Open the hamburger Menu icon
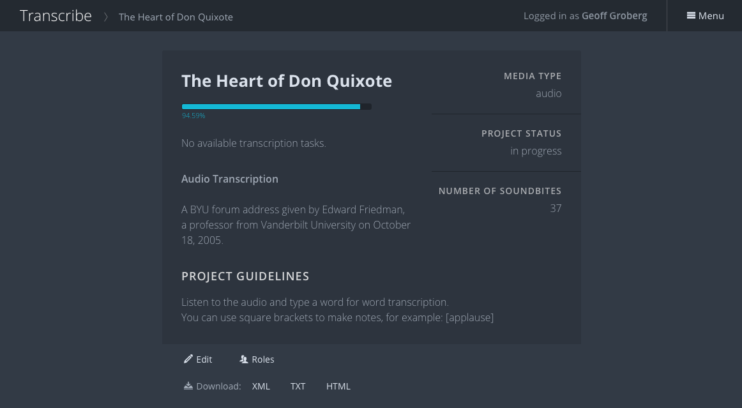Screen dimensions: 742x408 point(691,16)
